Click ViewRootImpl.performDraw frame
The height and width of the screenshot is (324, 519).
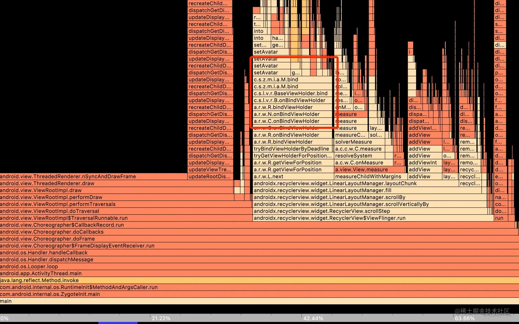click(117, 197)
